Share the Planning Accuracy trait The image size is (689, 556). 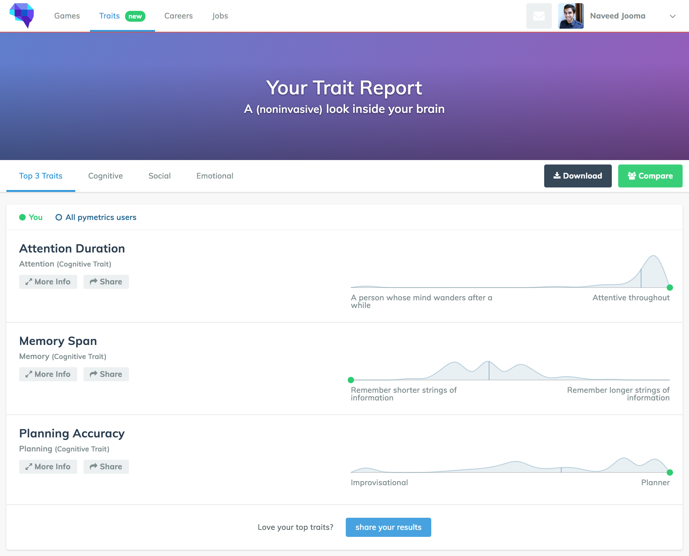tap(106, 467)
